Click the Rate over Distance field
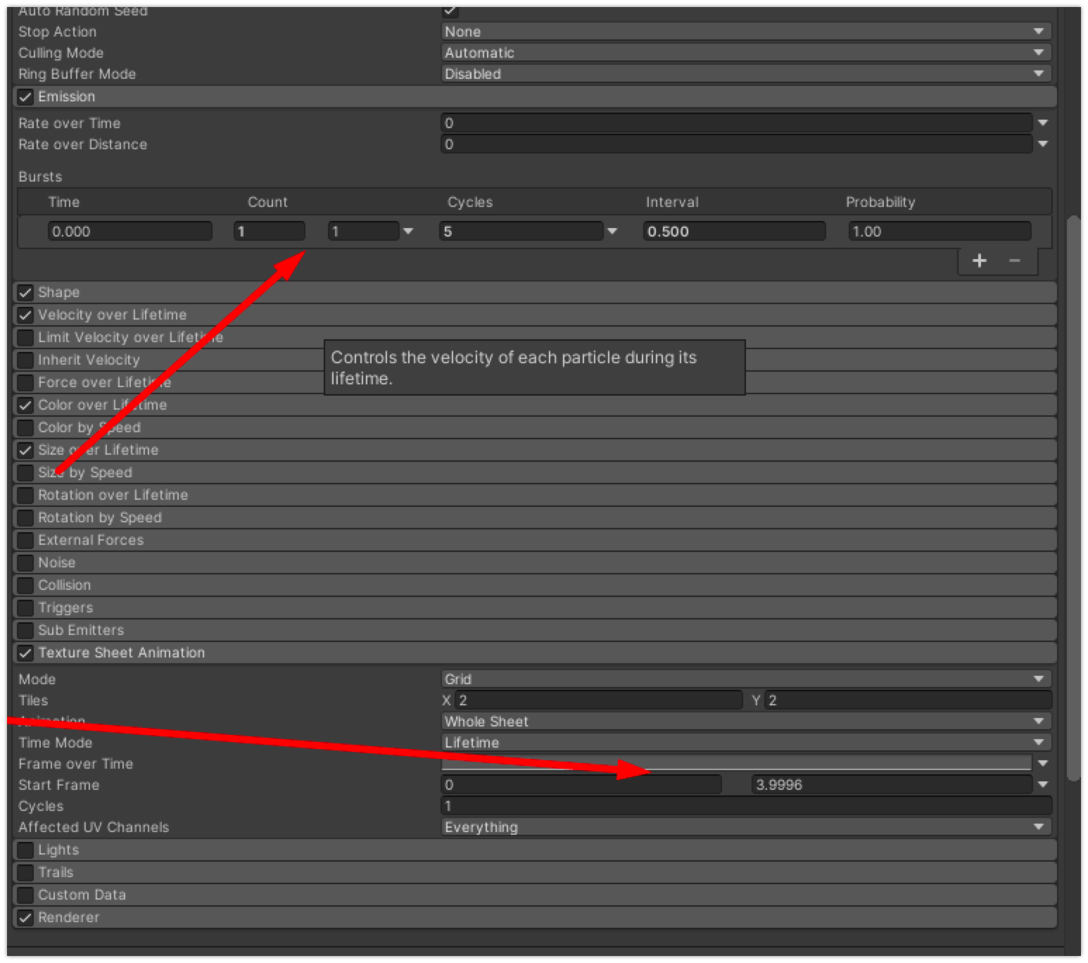The image size is (1088, 963). pyautogui.click(x=736, y=144)
